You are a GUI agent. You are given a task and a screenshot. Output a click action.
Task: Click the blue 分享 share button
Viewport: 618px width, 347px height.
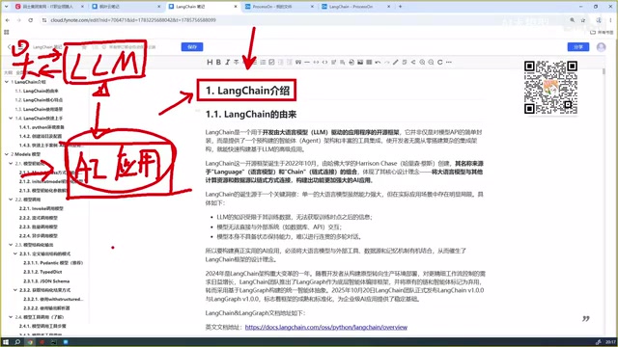(x=578, y=47)
